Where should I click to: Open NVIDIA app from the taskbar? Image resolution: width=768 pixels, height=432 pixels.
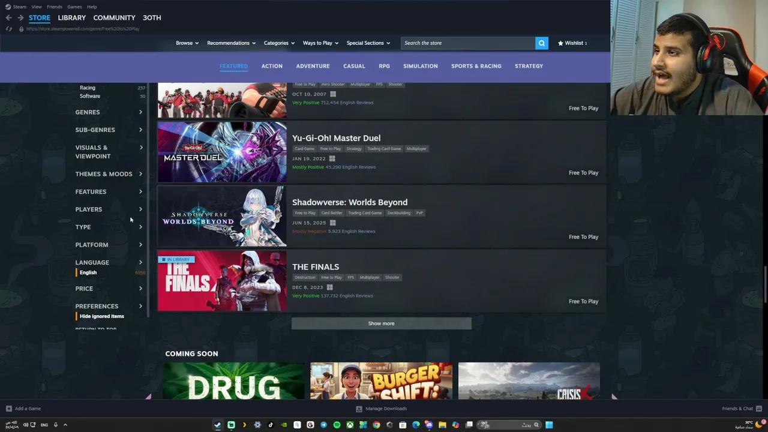coord(284,425)
